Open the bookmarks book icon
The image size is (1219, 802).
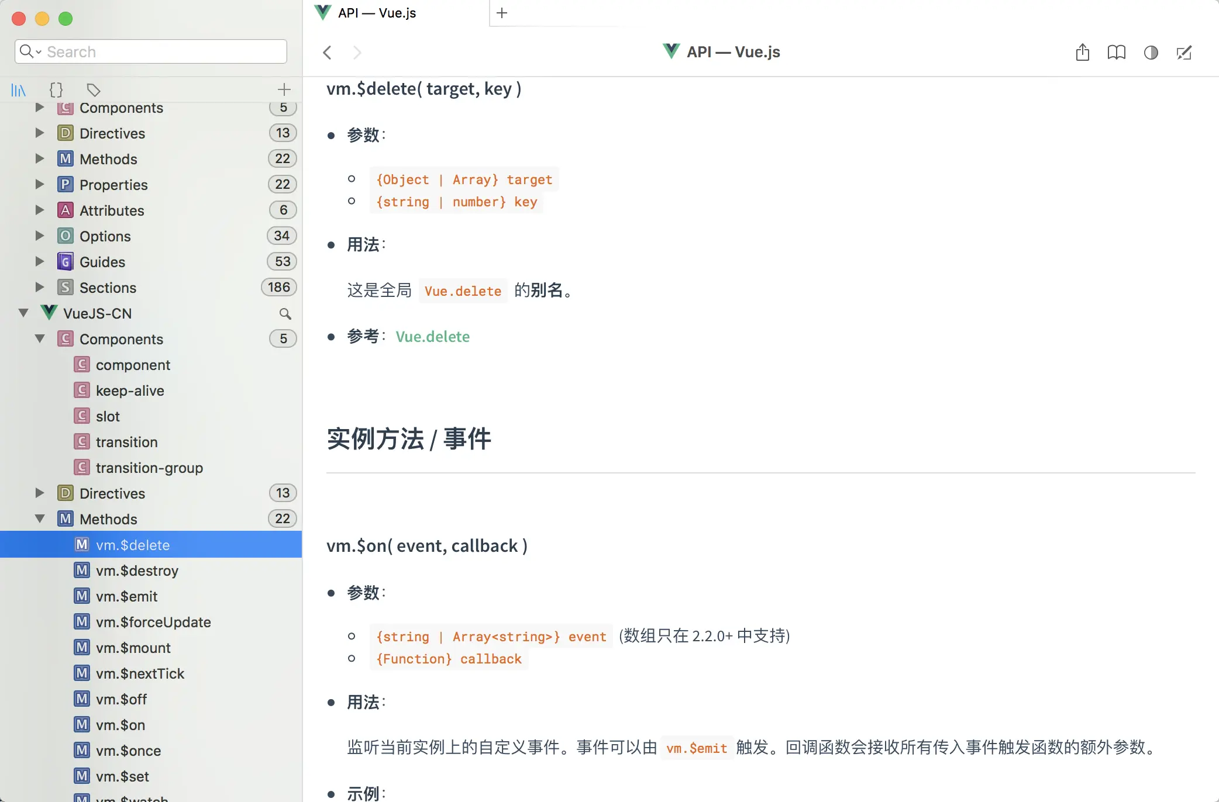[x=1116, y=53]
